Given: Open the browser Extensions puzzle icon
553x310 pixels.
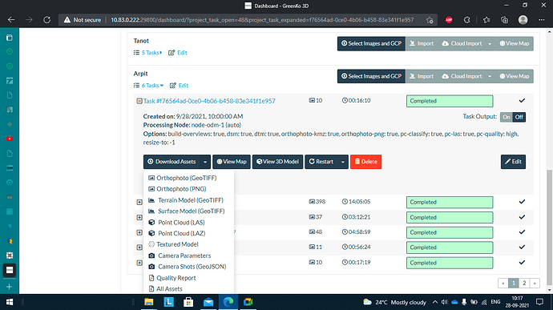Looking at the screenshot, I should pyautogui.click(x=467, y=20).
